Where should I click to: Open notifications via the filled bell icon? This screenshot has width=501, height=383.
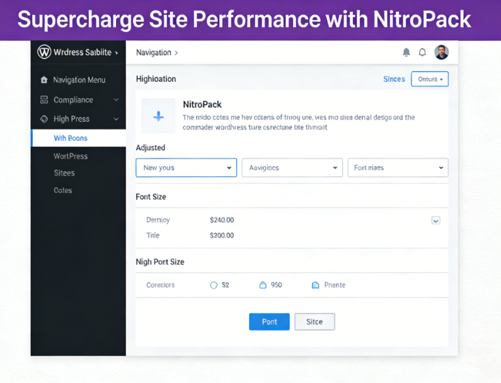(x=406, y=53)
